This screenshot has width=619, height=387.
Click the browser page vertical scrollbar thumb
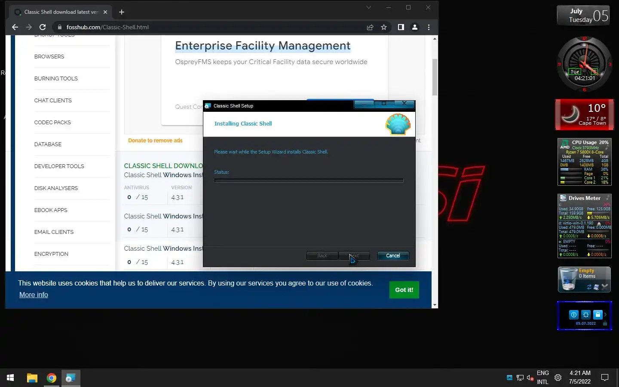tap(435, 77)
